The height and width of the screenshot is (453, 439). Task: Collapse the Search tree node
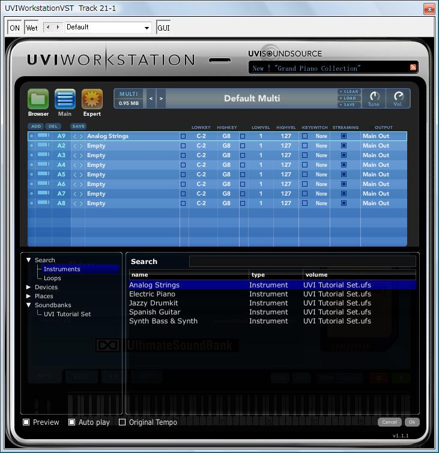pos(28,260)
